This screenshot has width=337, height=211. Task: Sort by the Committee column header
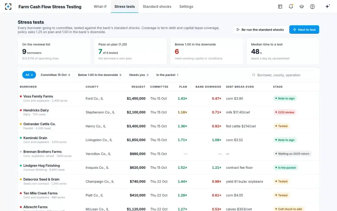(159, 87)
